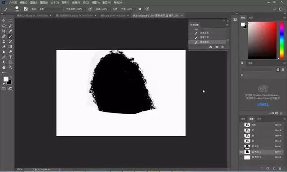Open the 文件(F) menu
Viewport: 287px width, 172px height.
[13, 3]
